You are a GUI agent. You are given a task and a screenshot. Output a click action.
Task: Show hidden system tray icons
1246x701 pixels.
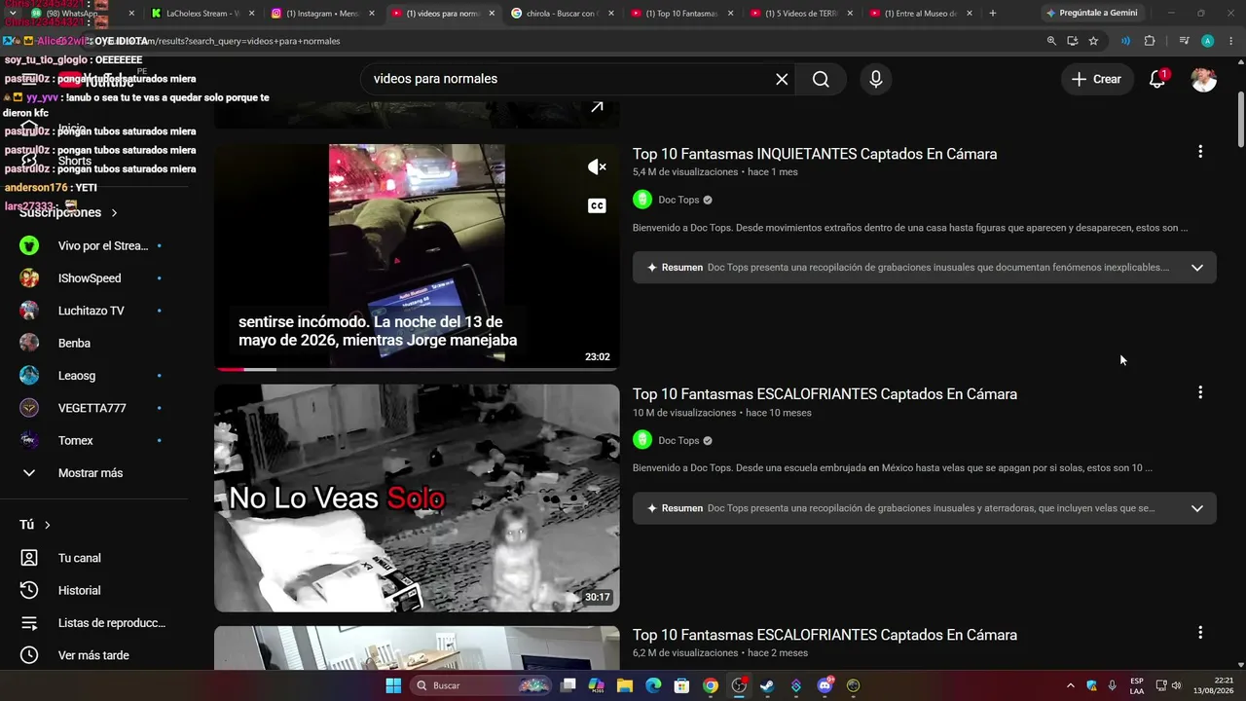coord(1071,685)
